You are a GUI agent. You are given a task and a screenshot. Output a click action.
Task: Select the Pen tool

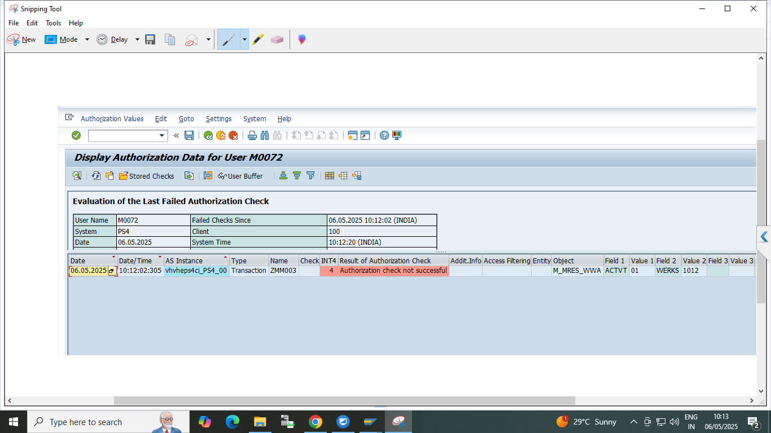(x=229, y=39)
